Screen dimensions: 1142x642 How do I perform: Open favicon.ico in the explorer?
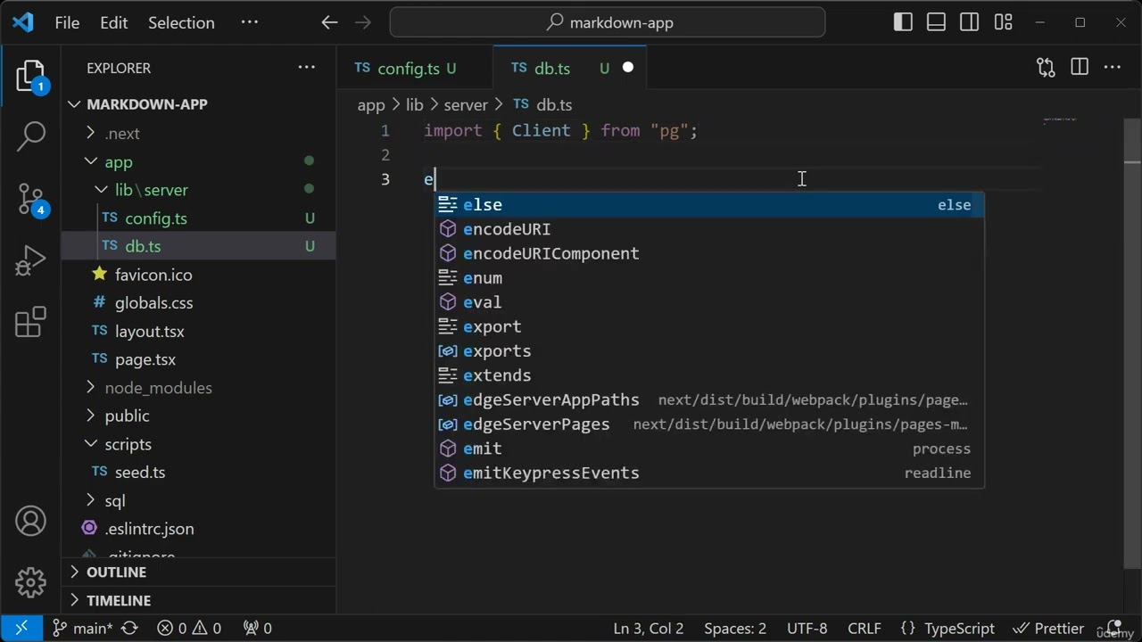click(198, 275)
